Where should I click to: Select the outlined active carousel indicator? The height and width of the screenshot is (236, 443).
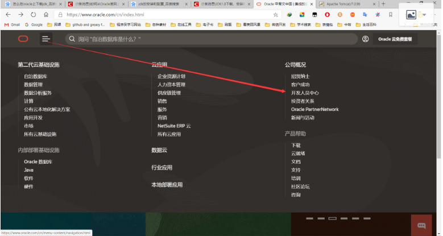coord(333,218)
